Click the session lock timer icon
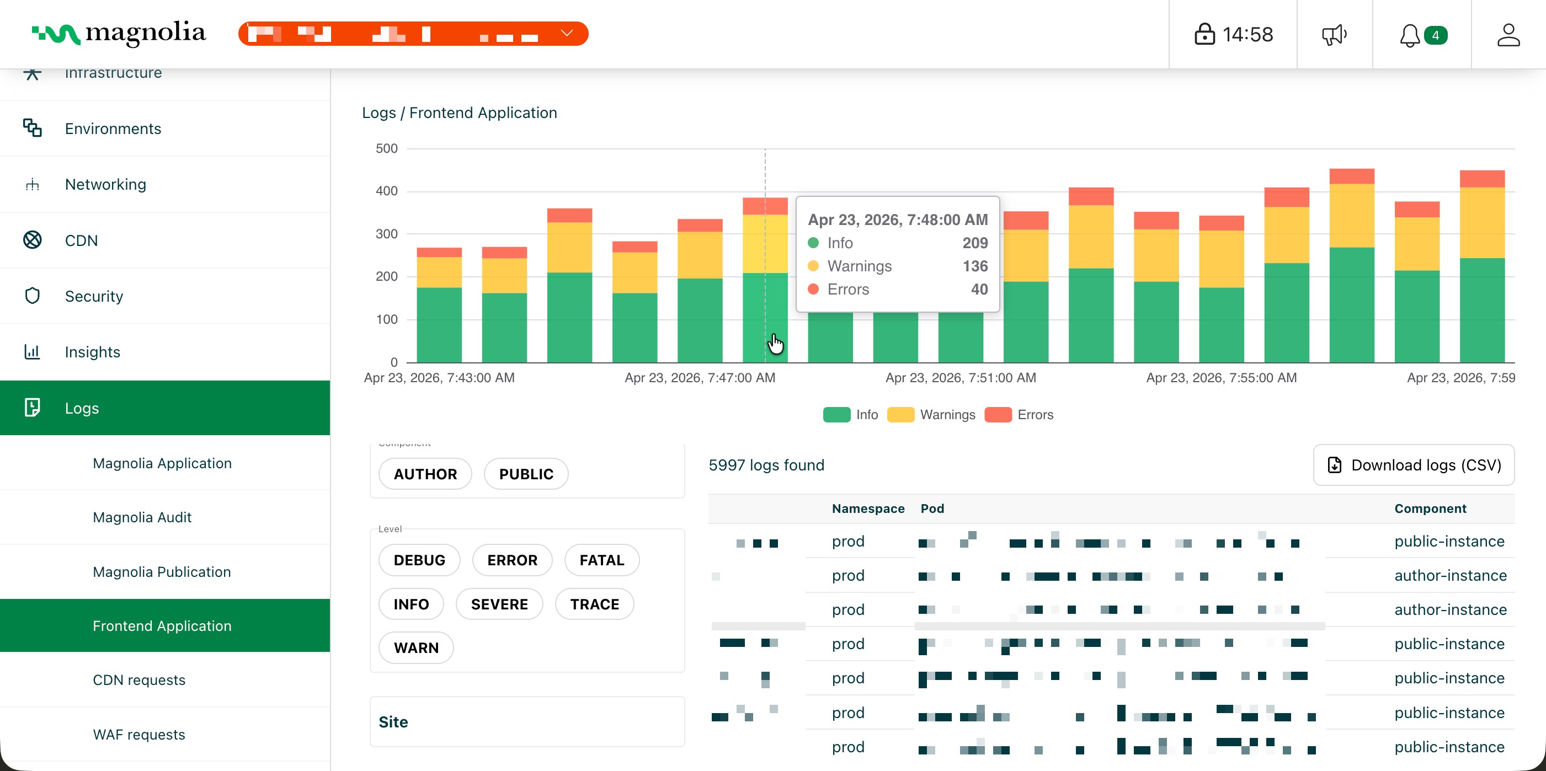Viewport: 1546px width, 771px height. pyautogui.click(x=1204, y=34)
